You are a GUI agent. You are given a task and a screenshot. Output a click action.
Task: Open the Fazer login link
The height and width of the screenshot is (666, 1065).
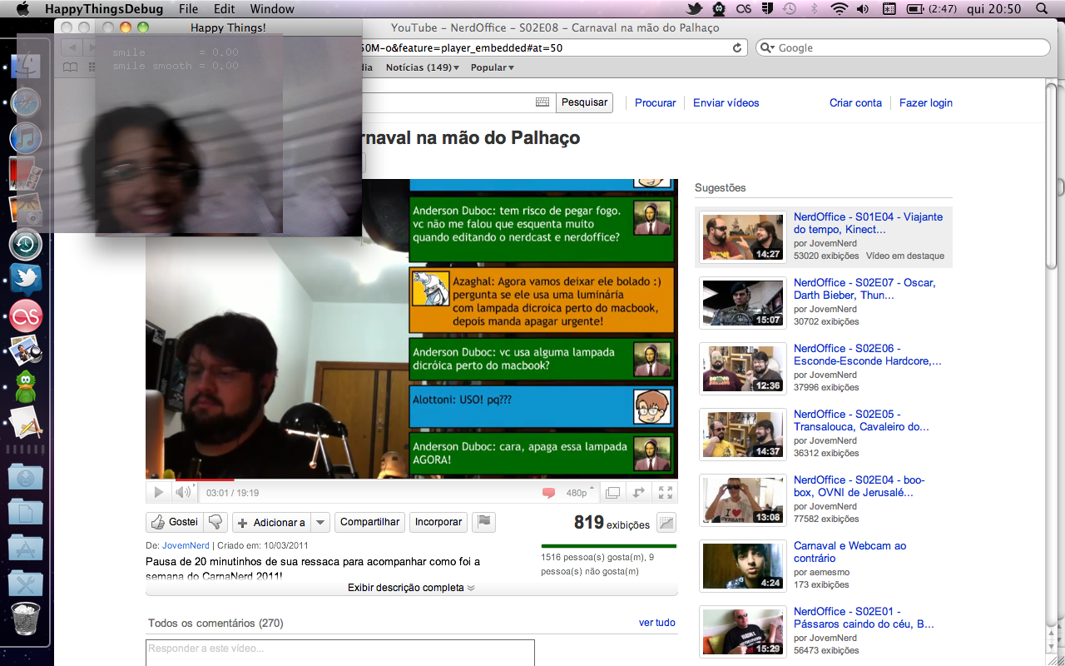tap(926, 102)
